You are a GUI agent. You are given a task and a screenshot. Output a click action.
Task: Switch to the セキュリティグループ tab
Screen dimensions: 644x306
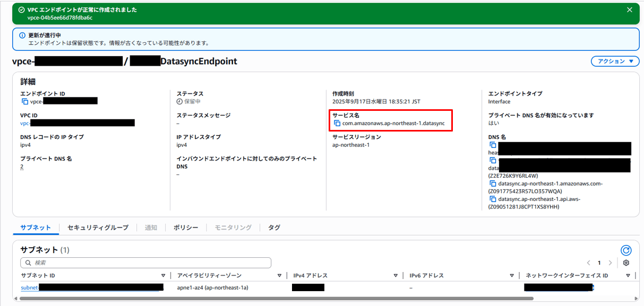coord(98,228)
